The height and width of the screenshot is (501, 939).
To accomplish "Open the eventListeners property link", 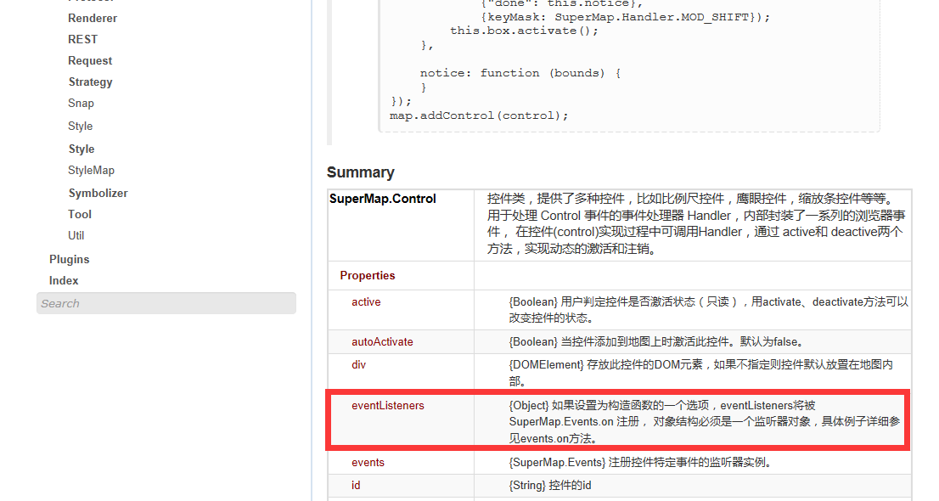I will (x=387, y=406).
